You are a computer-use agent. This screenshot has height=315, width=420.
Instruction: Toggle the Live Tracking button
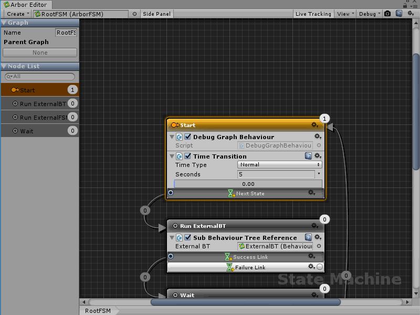pos(313,14)
